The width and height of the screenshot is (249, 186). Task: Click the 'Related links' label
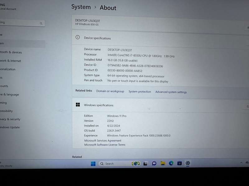click(x=84, y=91)
